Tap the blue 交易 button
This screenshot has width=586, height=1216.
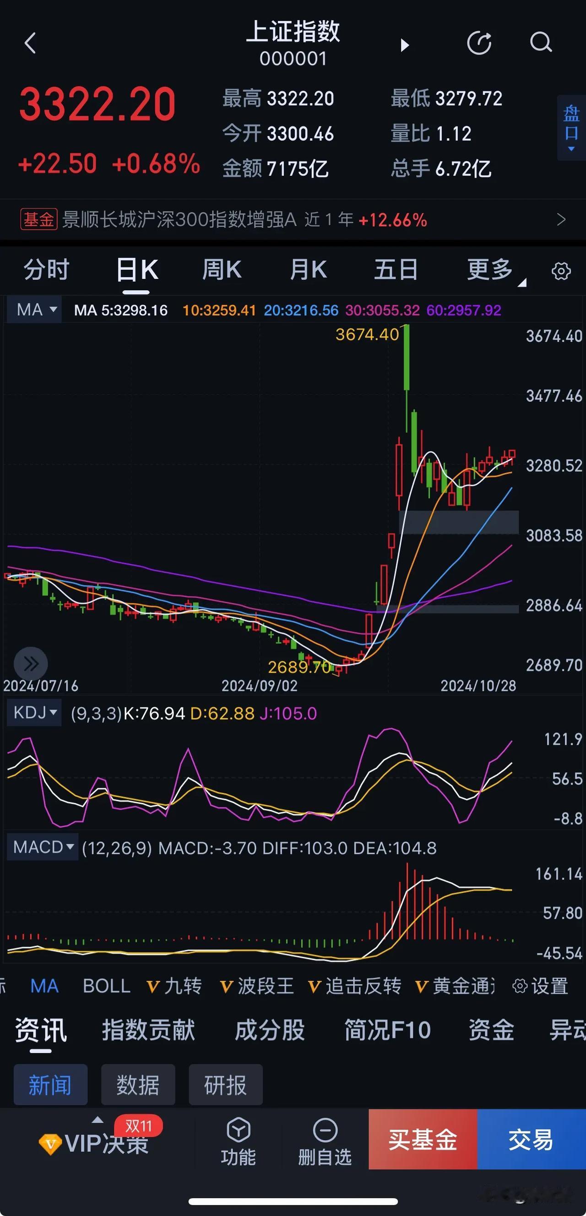pos(532,1139)
